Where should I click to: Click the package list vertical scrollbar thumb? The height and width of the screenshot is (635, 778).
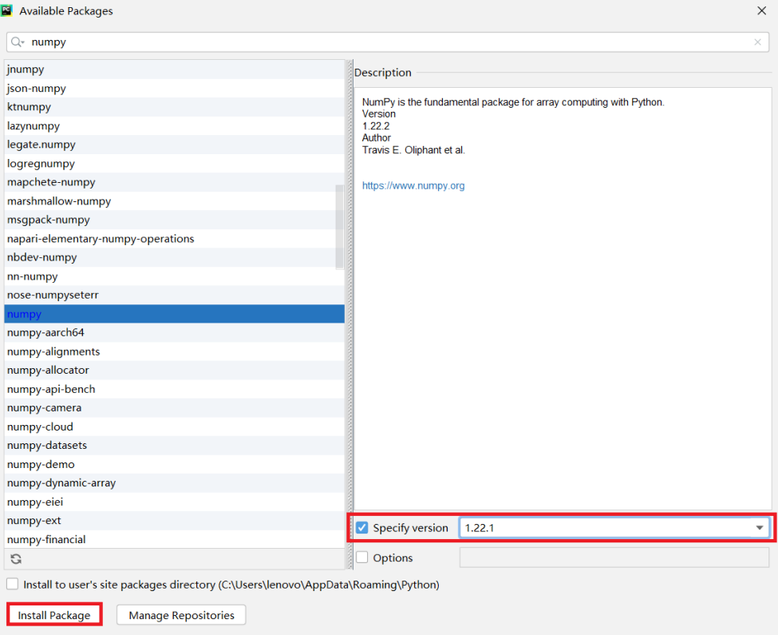pos(339,227)
